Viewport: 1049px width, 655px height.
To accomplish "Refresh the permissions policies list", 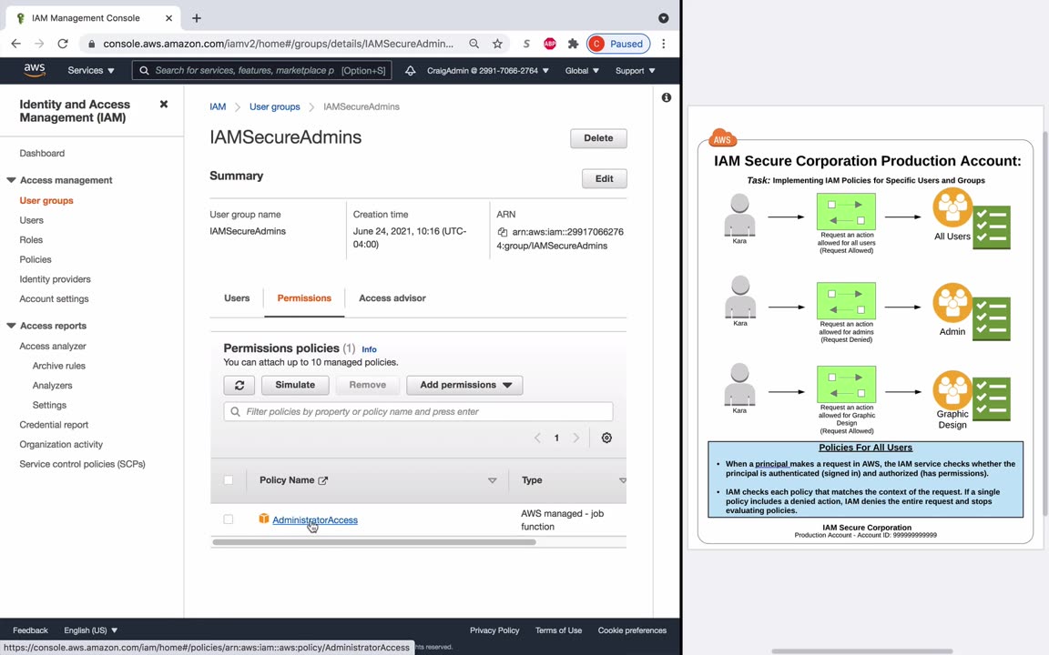I will point(239,385).
